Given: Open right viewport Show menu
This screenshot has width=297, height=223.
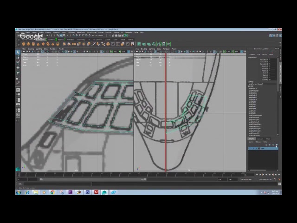Looking at the screenshot, I should (159, 49).
